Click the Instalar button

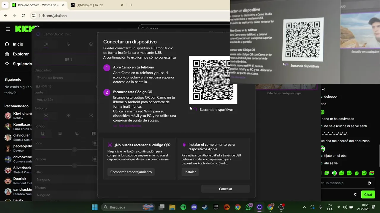190,172
